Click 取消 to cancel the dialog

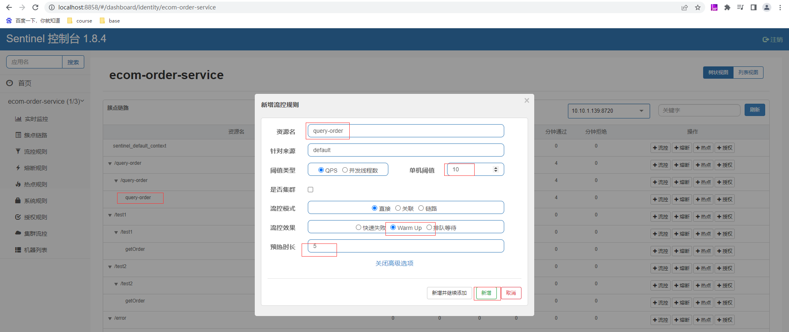point(511,293)
